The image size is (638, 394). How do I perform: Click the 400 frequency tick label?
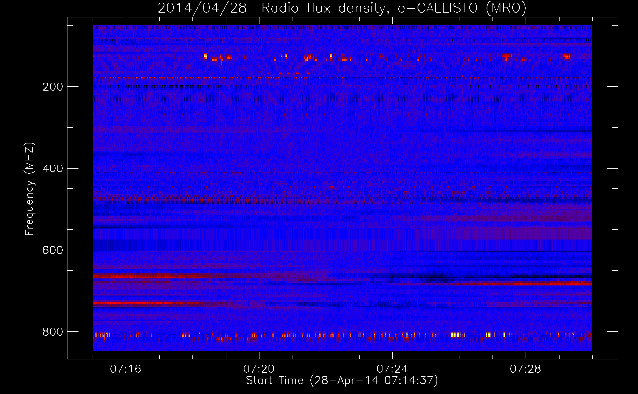click(53, 169)
